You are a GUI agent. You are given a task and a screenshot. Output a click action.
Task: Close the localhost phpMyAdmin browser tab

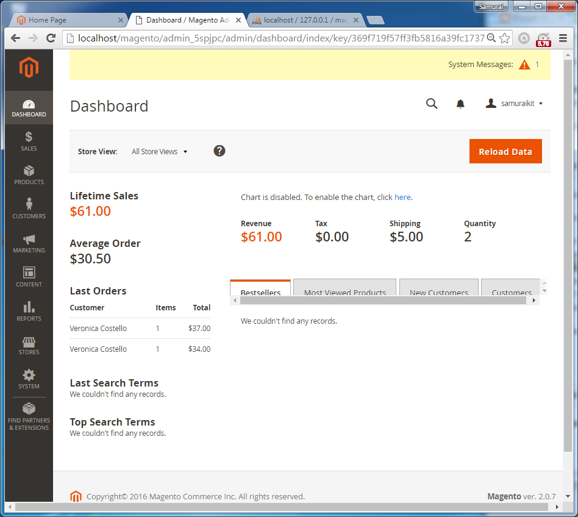(356, 20)
